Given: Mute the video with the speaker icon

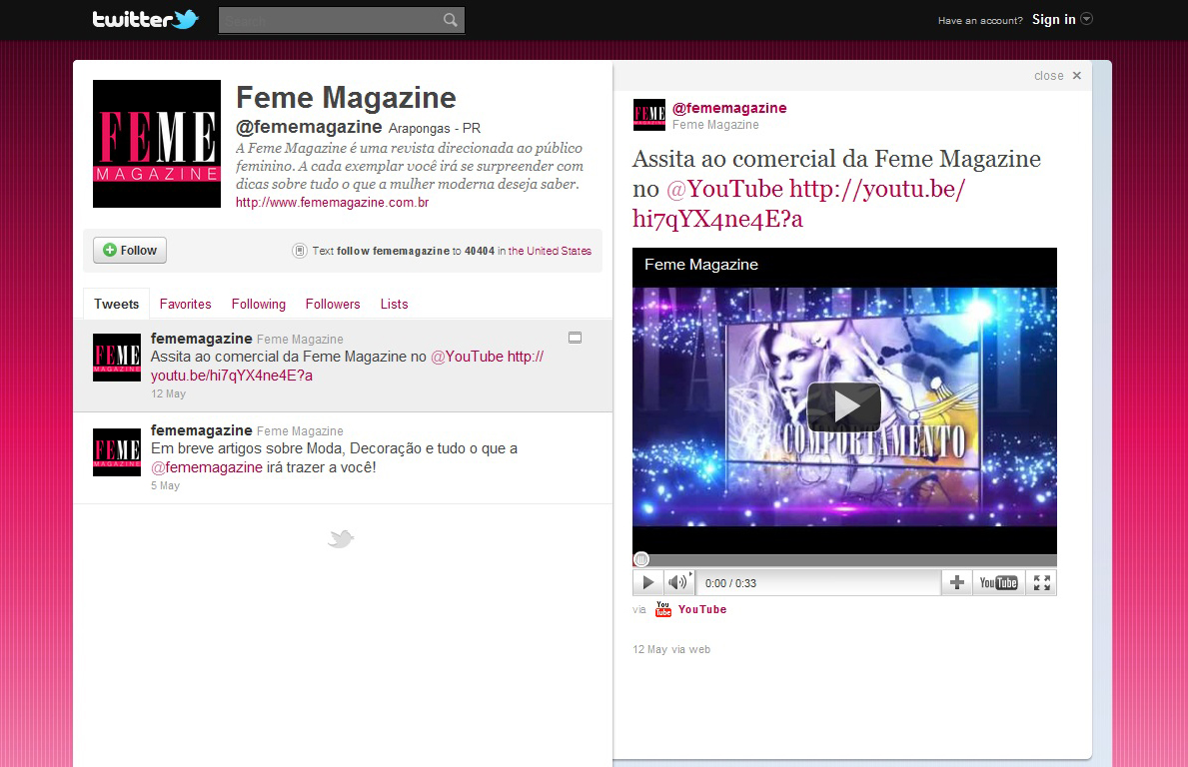Looking at the screenshot, I should [678, 582].
